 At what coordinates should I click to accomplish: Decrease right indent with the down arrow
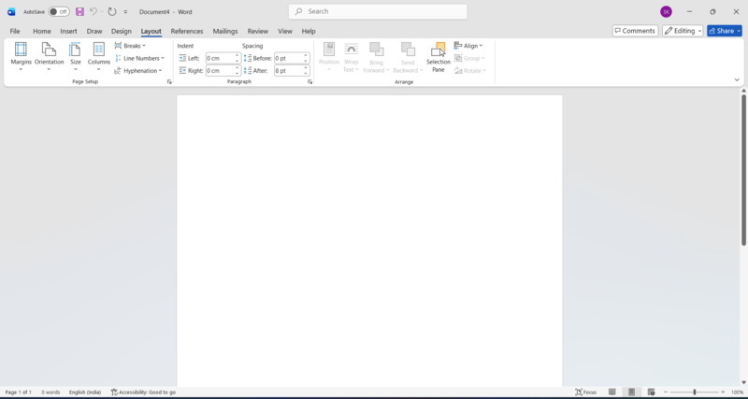(x=237, y=73)
